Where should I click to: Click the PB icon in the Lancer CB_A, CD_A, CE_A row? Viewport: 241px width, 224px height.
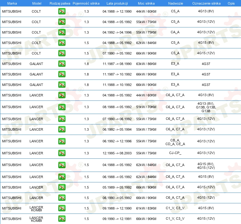(62, 141)
